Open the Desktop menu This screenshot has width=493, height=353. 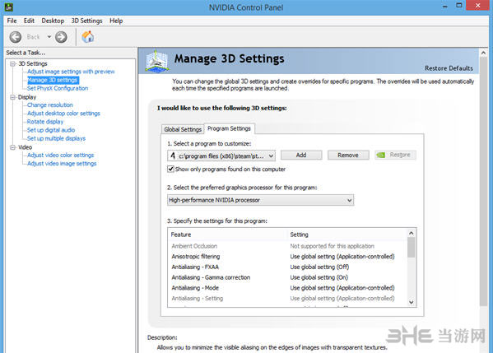(53, 21)
